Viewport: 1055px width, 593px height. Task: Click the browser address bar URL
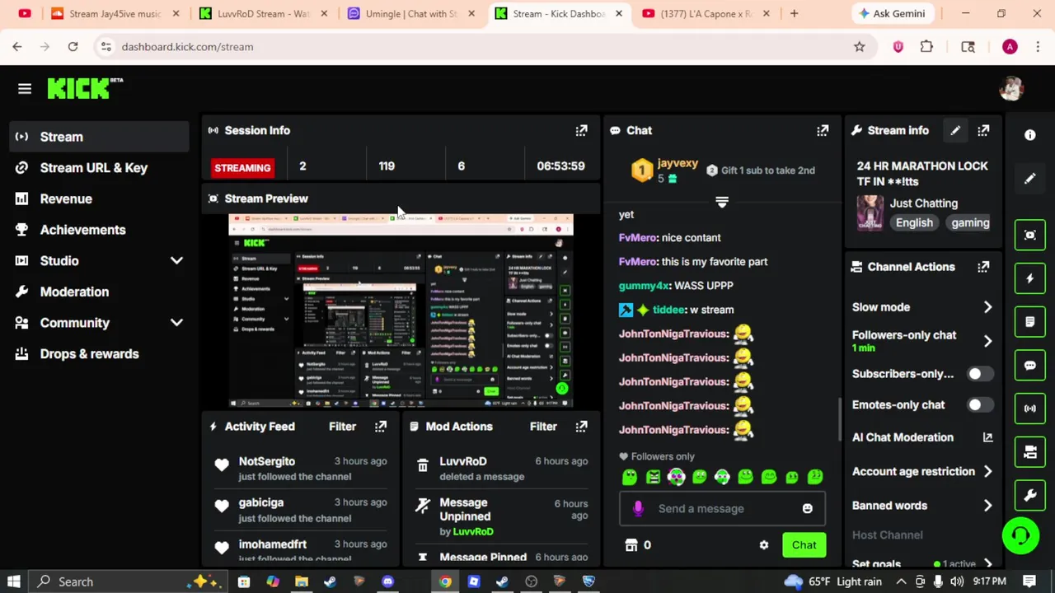187,47
